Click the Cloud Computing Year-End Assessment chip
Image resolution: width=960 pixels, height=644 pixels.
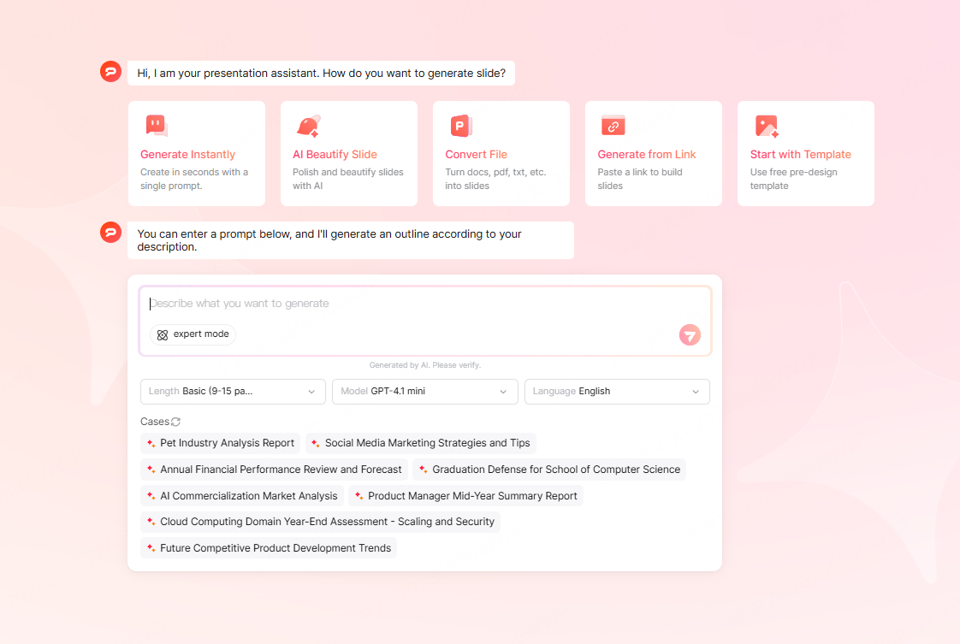pos(320,521)
